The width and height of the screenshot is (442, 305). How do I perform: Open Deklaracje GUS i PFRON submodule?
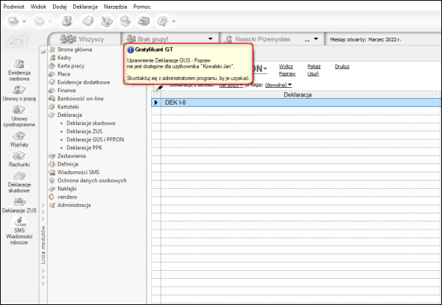pos(95,139)
